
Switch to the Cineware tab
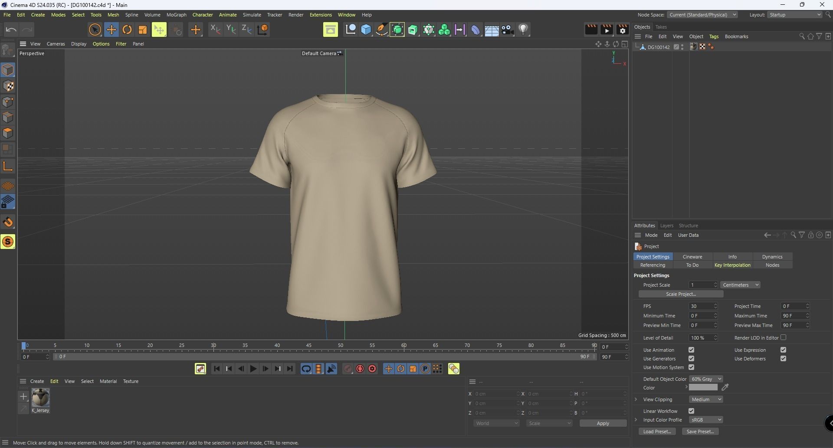pos(692,257)
